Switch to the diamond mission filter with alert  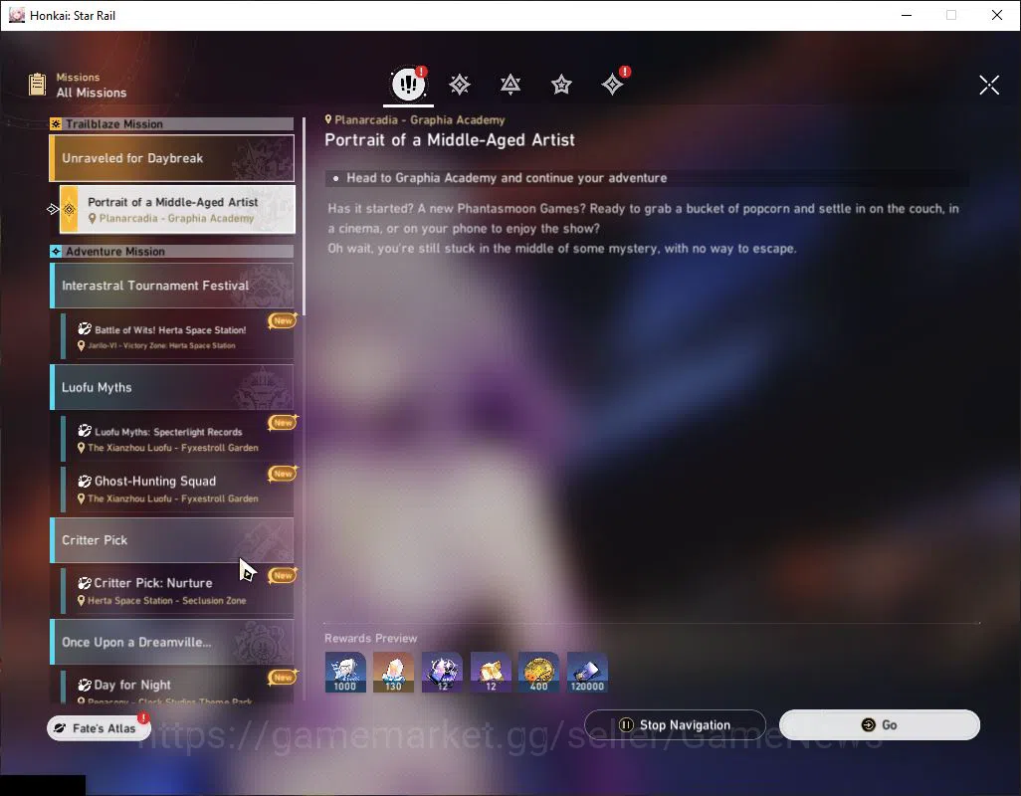coord(612,85)
